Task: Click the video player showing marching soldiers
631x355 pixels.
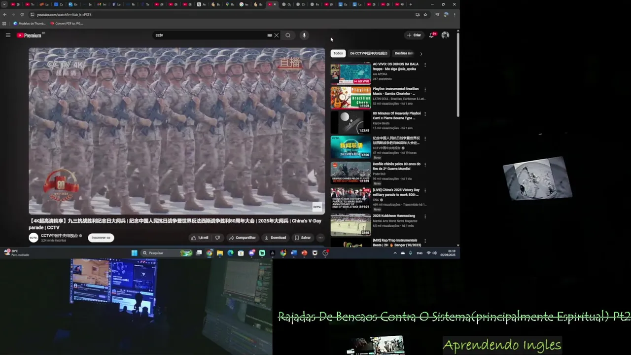Action: (x=176, y=131)
